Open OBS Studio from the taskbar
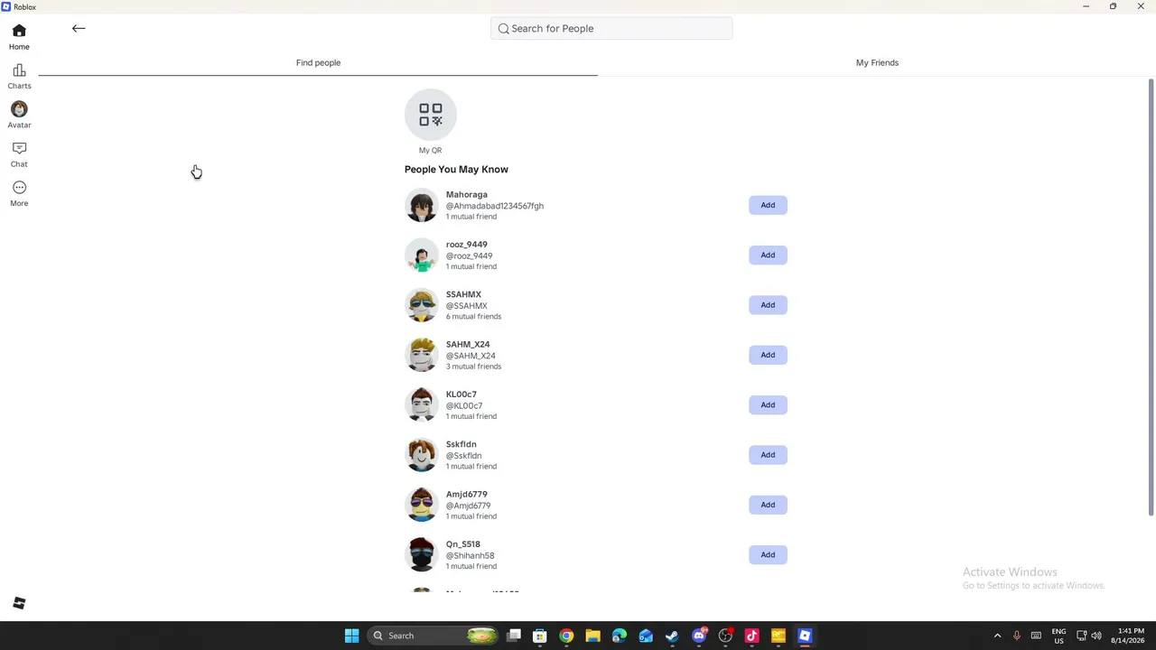The image size is (1156, 650). (x=725, y=636)
